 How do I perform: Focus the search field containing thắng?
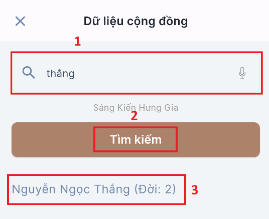[136, 73]
